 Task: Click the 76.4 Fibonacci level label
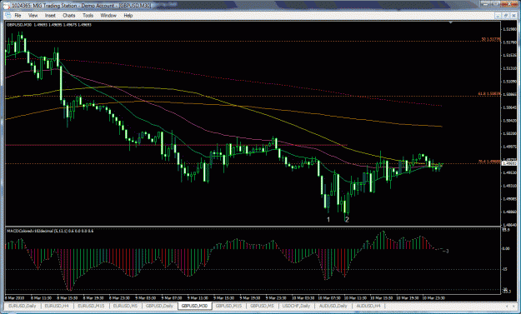489,162
